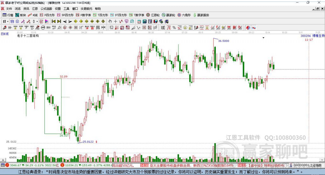Expand the small black triangle above chart
Image resolution: width=325 pixels, height=175 pixels.
coord(263,38)
